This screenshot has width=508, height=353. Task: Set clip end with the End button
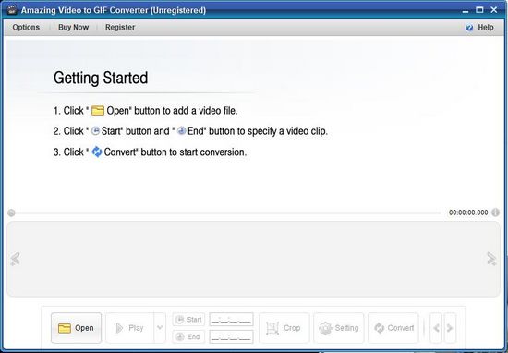(x=188, y=336)
